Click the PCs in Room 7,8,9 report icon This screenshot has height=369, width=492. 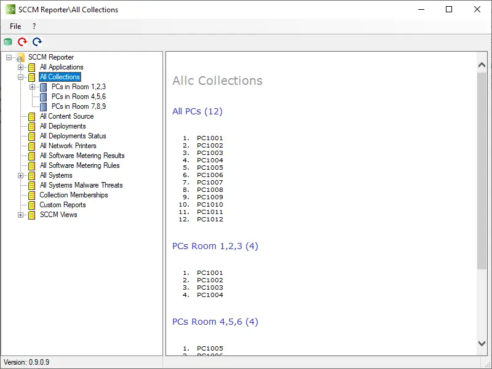(x=44, y=106)
